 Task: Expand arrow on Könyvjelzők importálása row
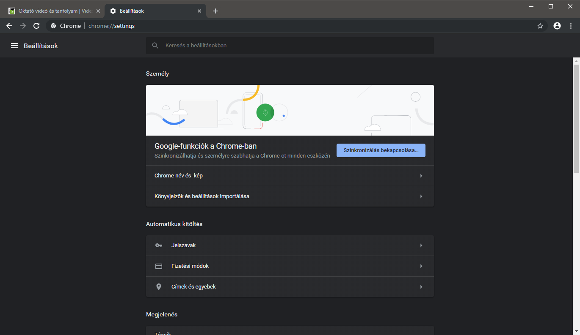coord(421,196)
